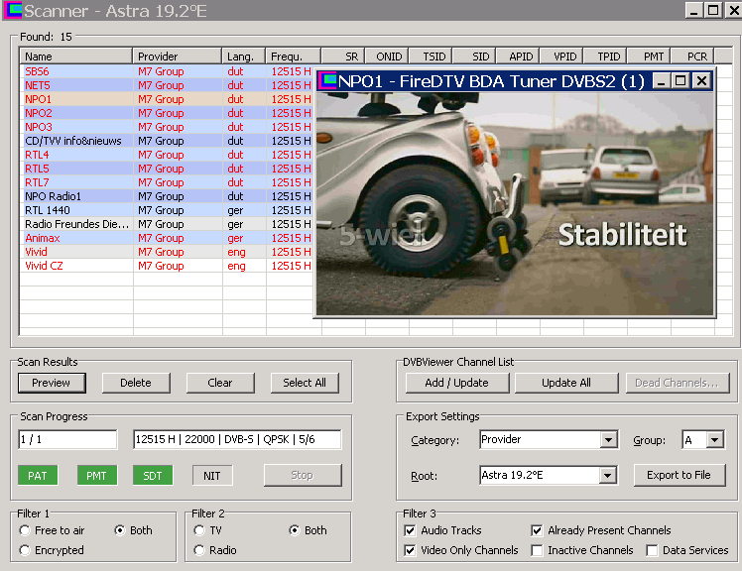Click the Scanner window title icon

click(13, 10)
